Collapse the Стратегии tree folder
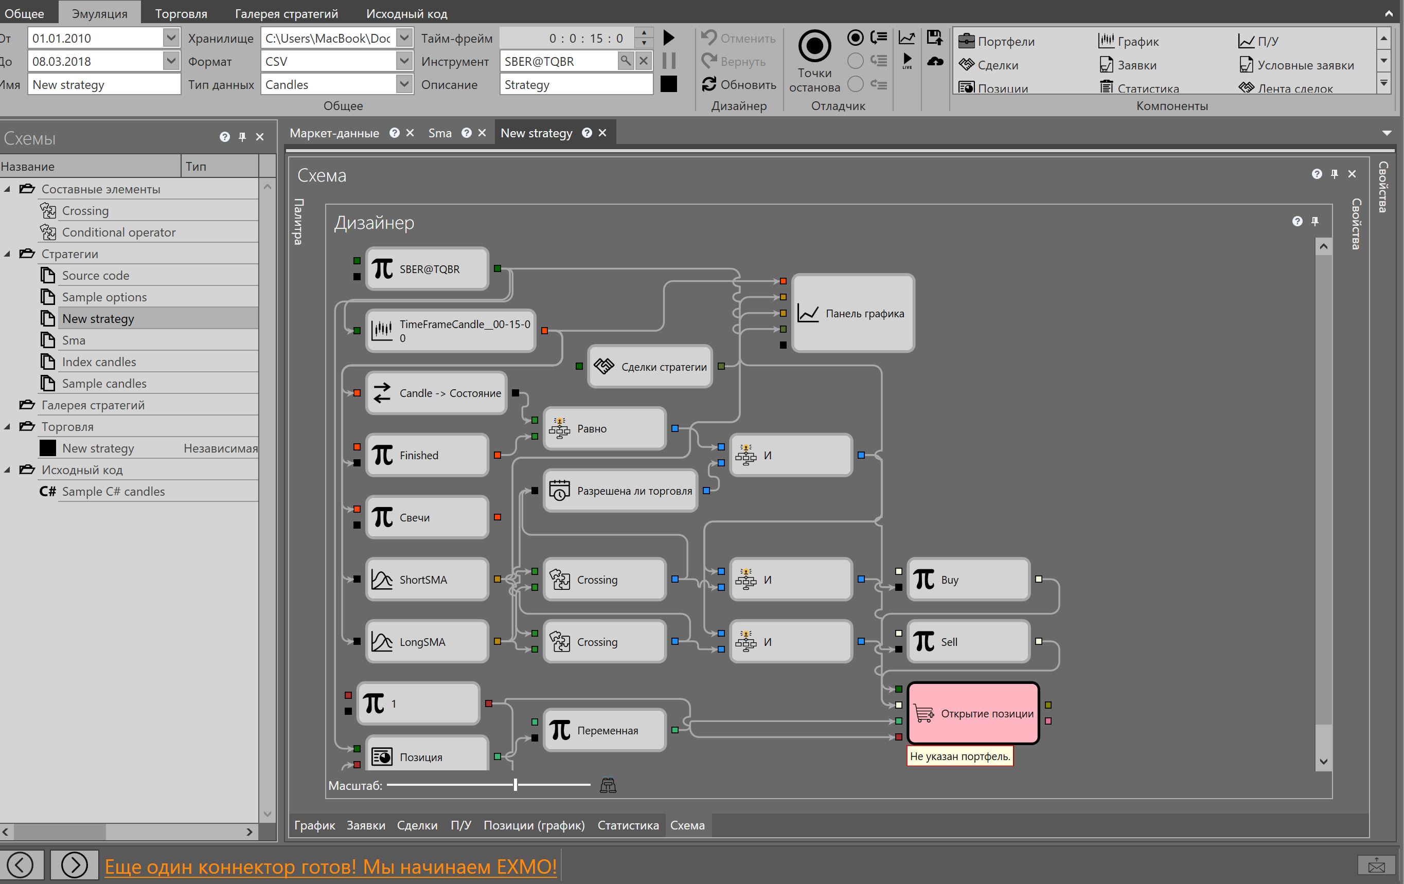 (x=8, y=254)
